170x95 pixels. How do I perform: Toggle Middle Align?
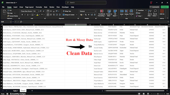coord(51,11)
